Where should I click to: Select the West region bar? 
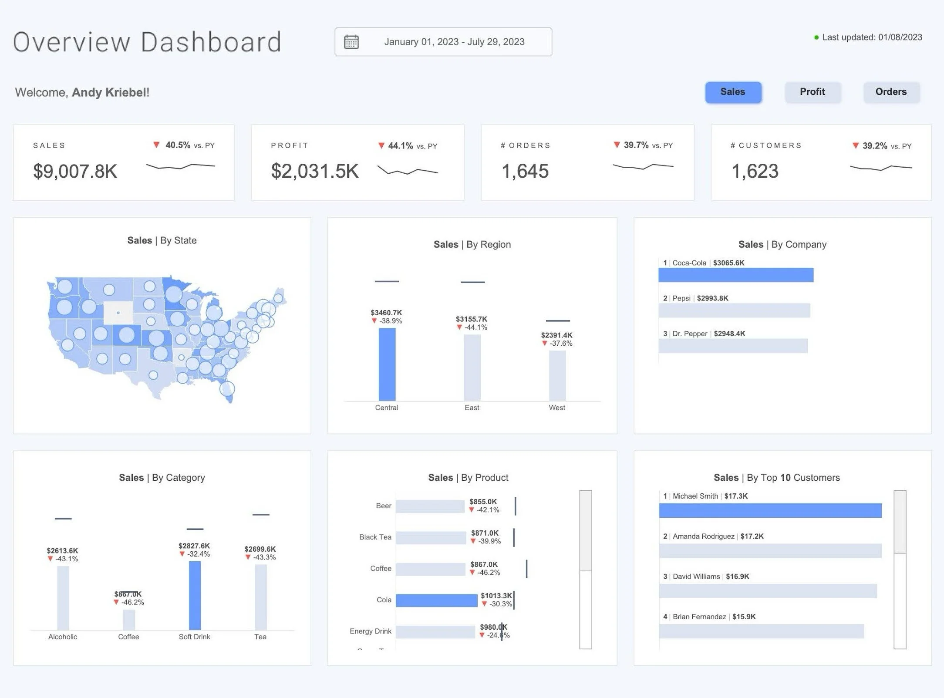tap(557, 375)
